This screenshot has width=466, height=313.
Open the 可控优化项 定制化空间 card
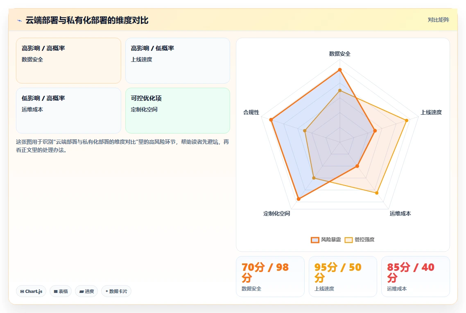[x=178, y=111]
